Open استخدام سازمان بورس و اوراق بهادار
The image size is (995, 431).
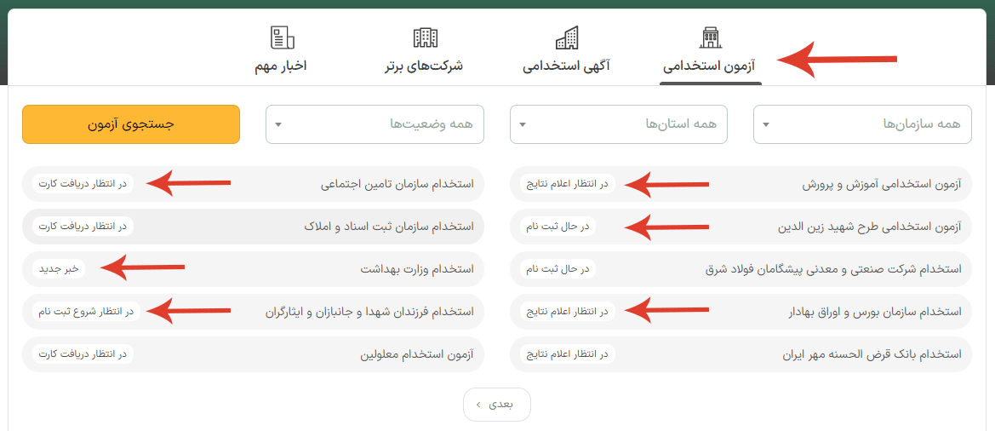(x=874, y=312)
